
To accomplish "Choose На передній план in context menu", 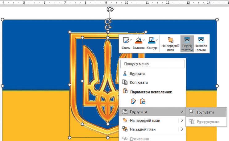I will 152,120.
